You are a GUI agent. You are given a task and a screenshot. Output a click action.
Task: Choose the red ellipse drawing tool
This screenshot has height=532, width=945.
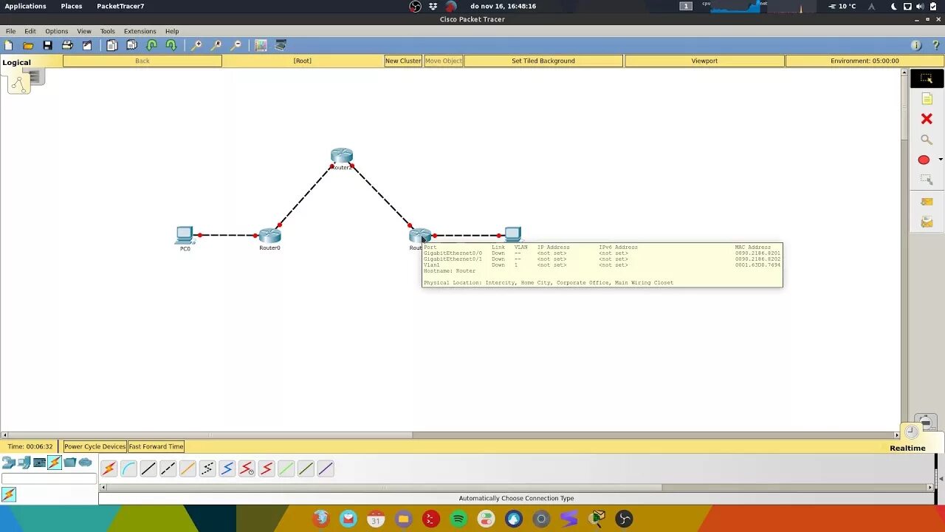pos(924,160)
